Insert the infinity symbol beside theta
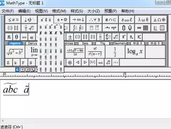 tap(24, 37)
